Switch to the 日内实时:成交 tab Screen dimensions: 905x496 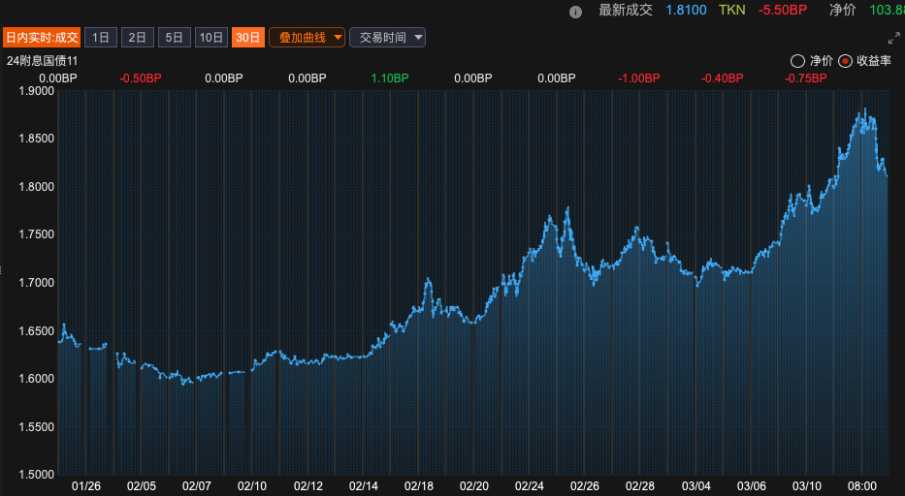pos(41,38)
